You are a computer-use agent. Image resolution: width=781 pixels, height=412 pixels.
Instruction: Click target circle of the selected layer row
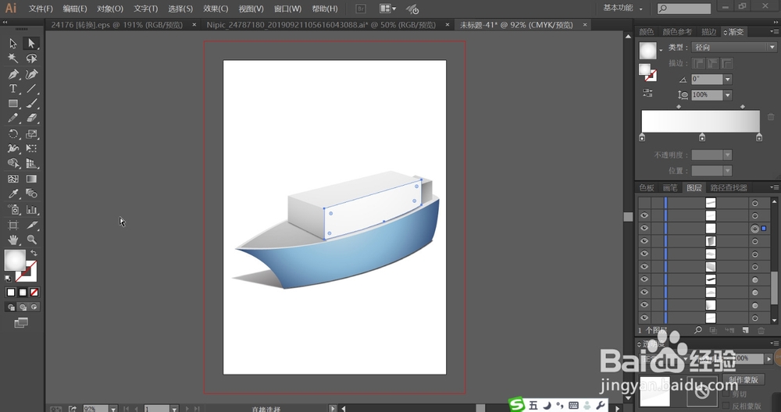[754, 229]
